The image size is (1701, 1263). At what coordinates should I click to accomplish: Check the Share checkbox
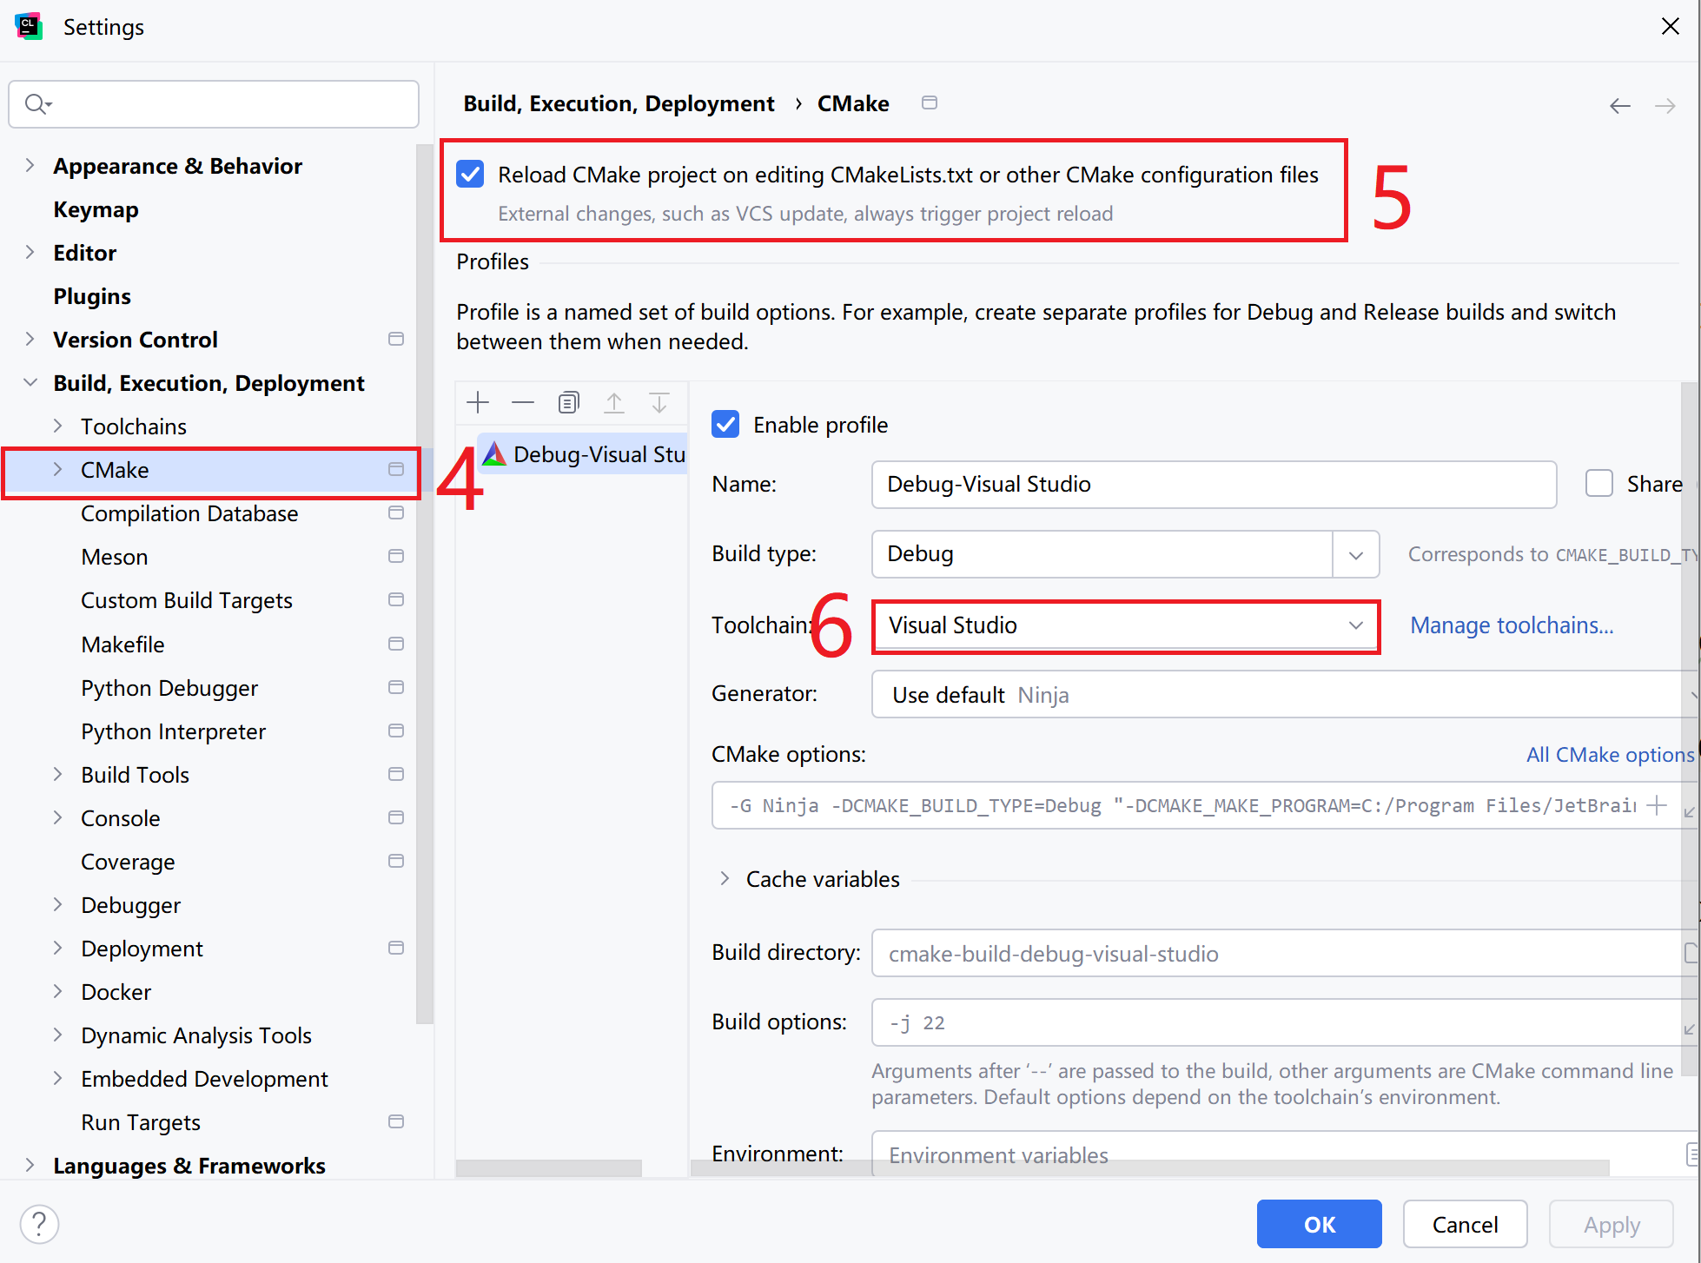tap(1598, 484)
